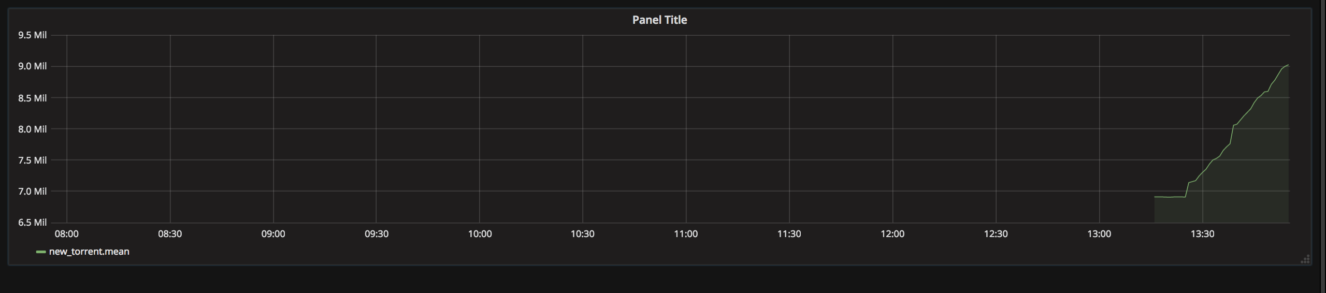Click the 11:00 time axis label

(685, 234)
